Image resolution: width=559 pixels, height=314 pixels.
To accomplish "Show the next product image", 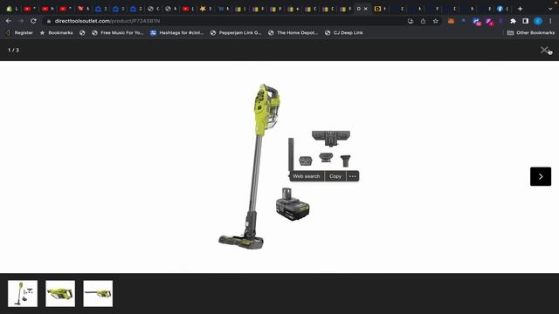I will (x=541, y=176).
